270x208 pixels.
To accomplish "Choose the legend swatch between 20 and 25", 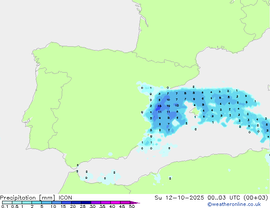I will tap(78, 202).
